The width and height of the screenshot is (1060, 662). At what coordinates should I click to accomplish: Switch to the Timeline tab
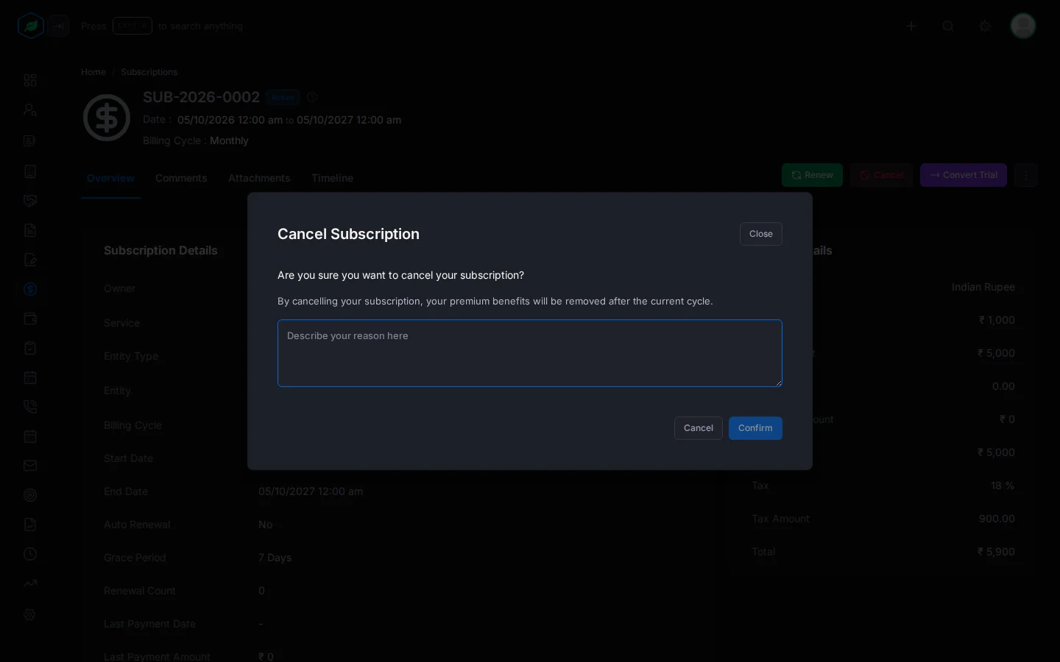(x=332, y=178)
